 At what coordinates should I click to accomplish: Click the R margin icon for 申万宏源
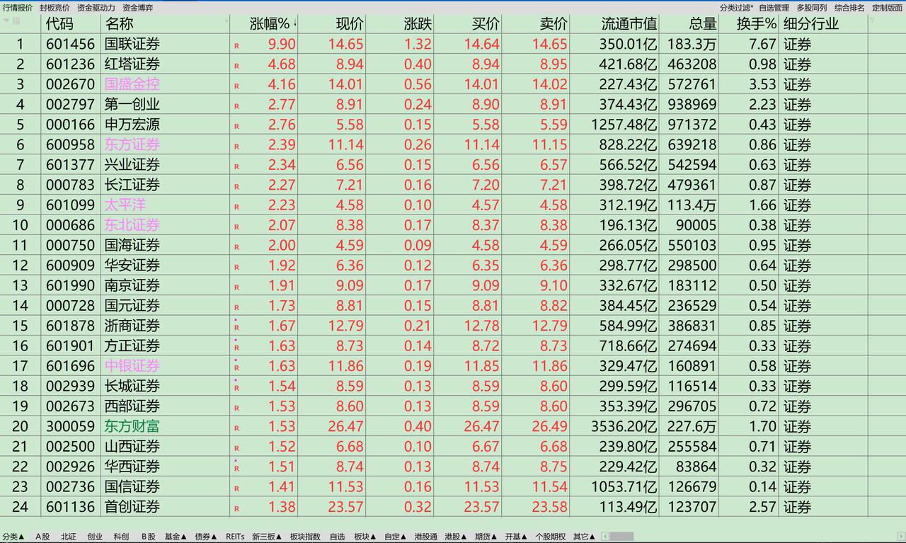tap(236, 126)
